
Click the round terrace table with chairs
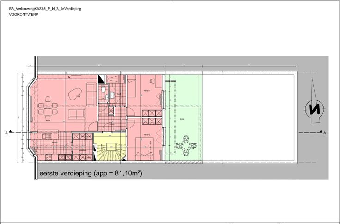(187, 147)
